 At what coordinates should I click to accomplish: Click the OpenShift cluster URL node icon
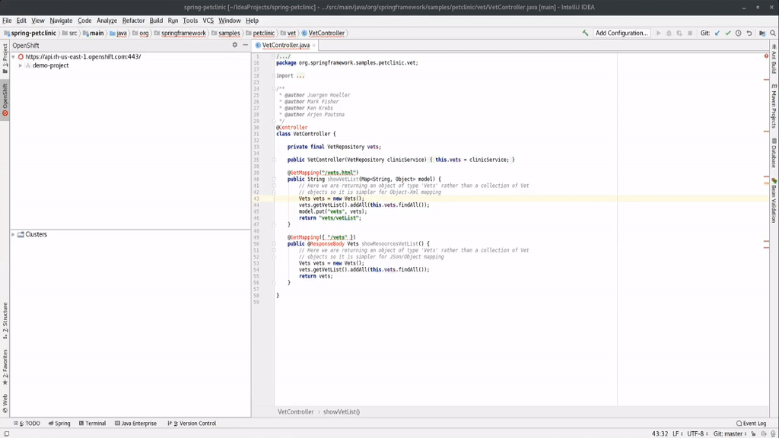click(21, 56)
